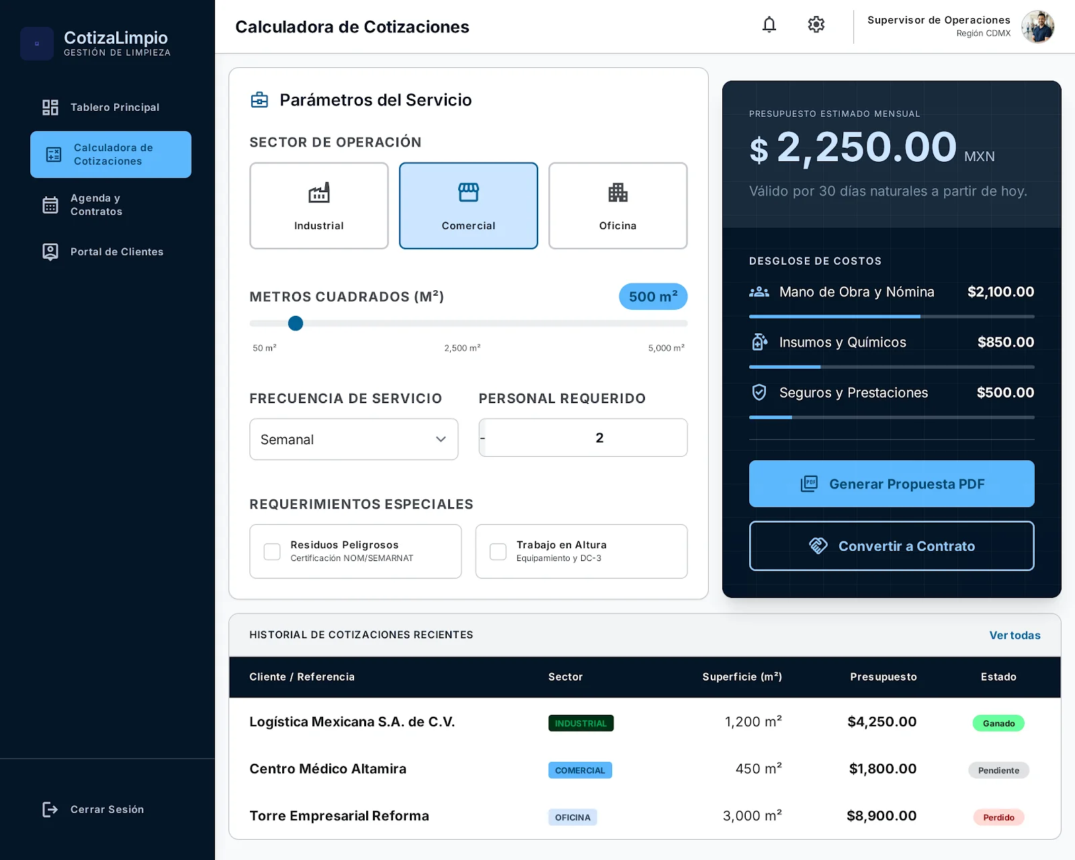The image size is (1075, 860).
Task: Click the PDF icon in Generar Propuesta button
Action: 810,484
